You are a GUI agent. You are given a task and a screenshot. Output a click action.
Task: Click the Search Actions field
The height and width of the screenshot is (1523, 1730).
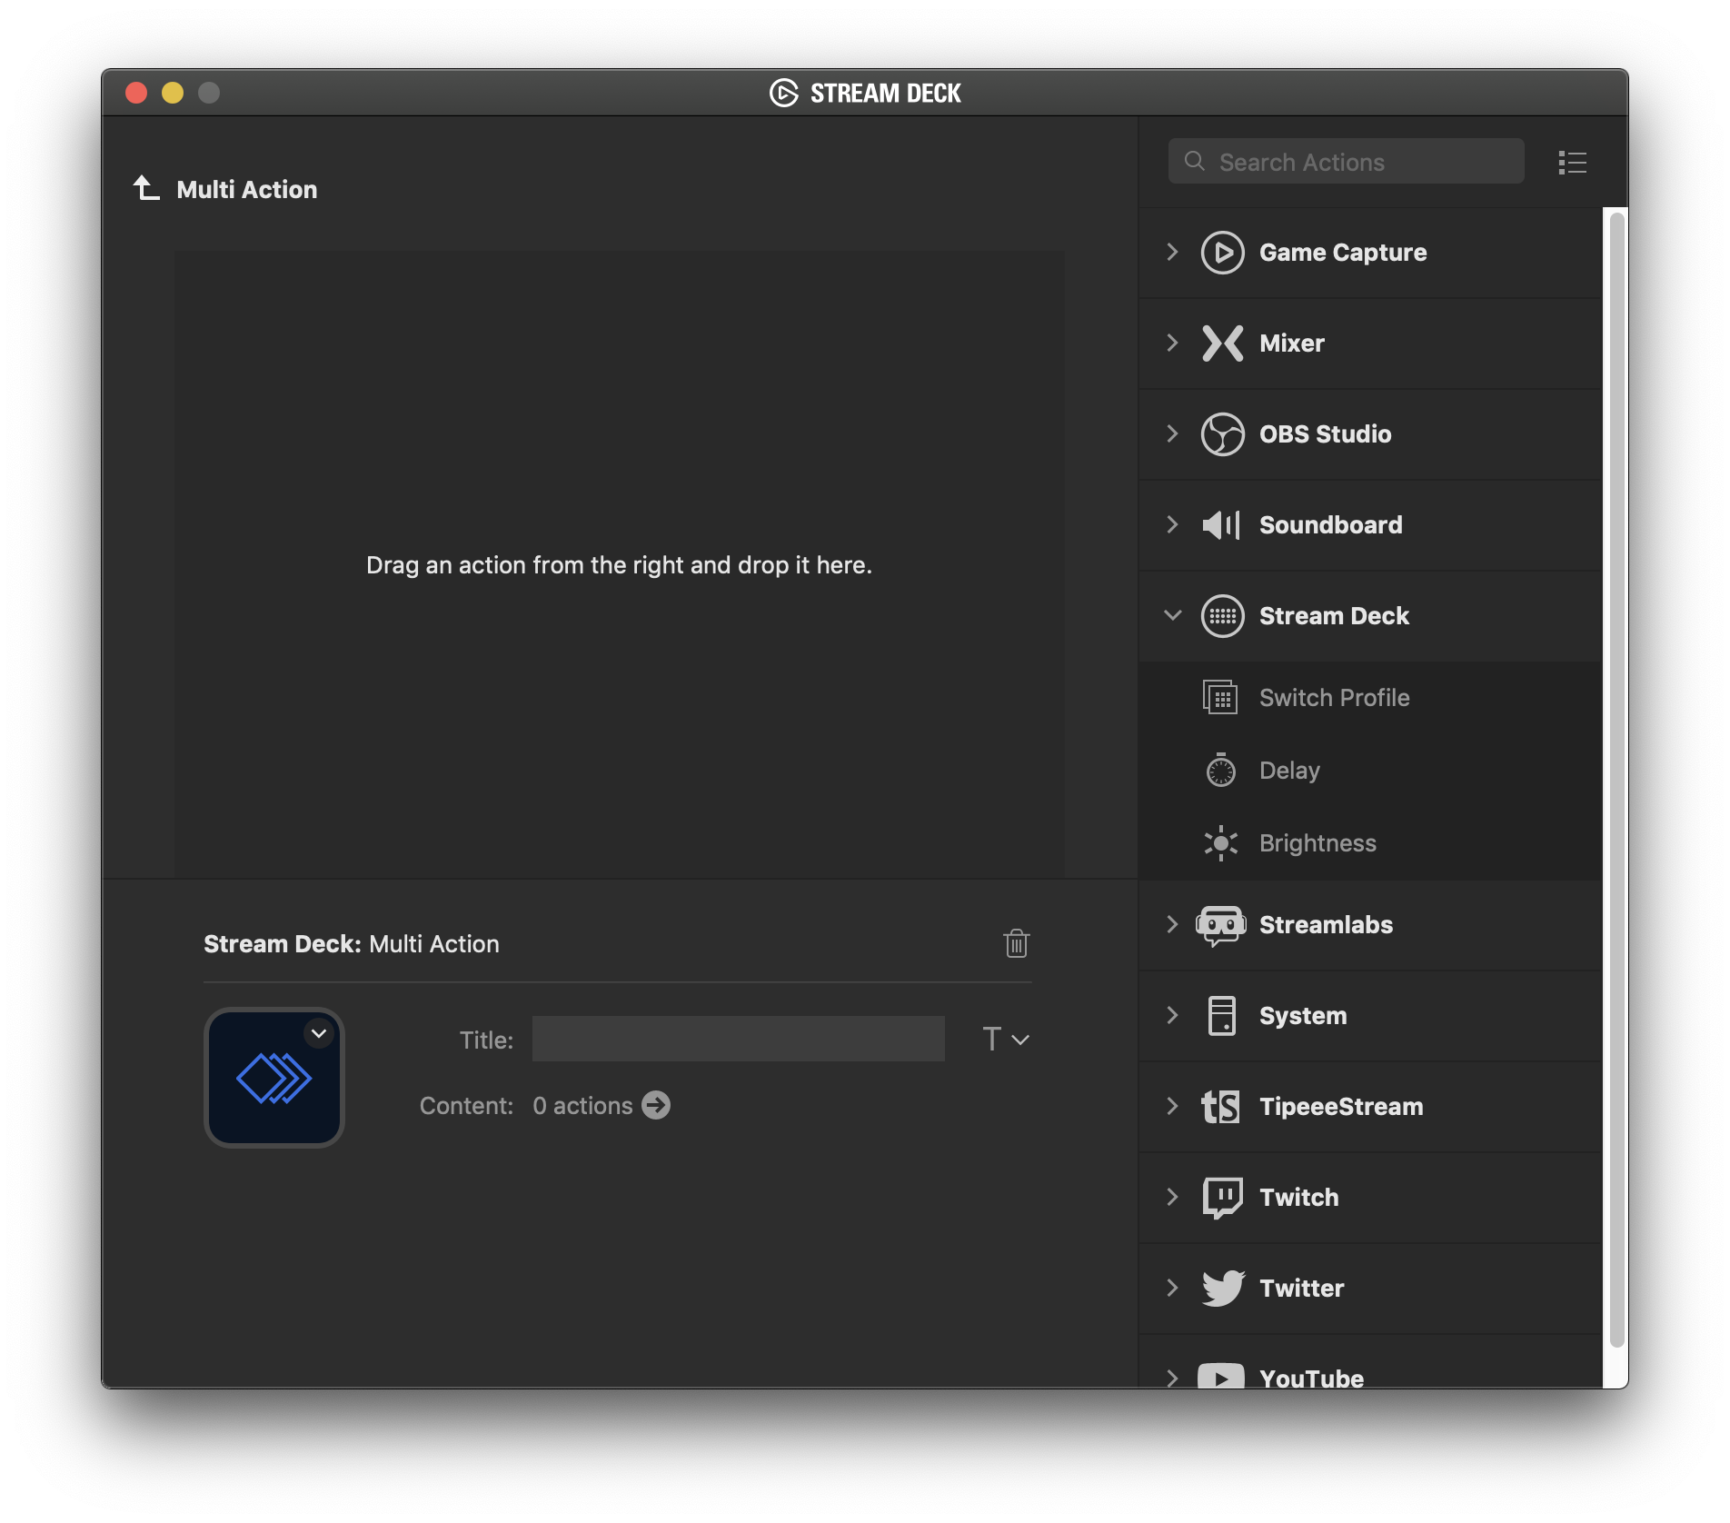(1346, 162)
